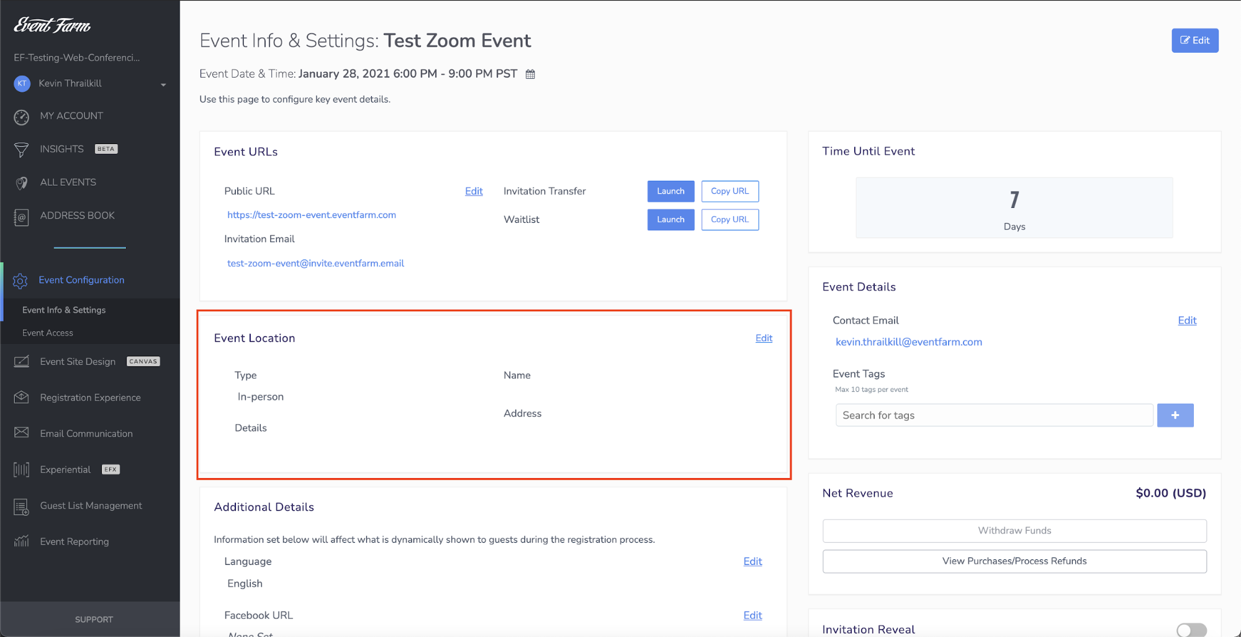Edit the Event Location

[x=764, y=338]
